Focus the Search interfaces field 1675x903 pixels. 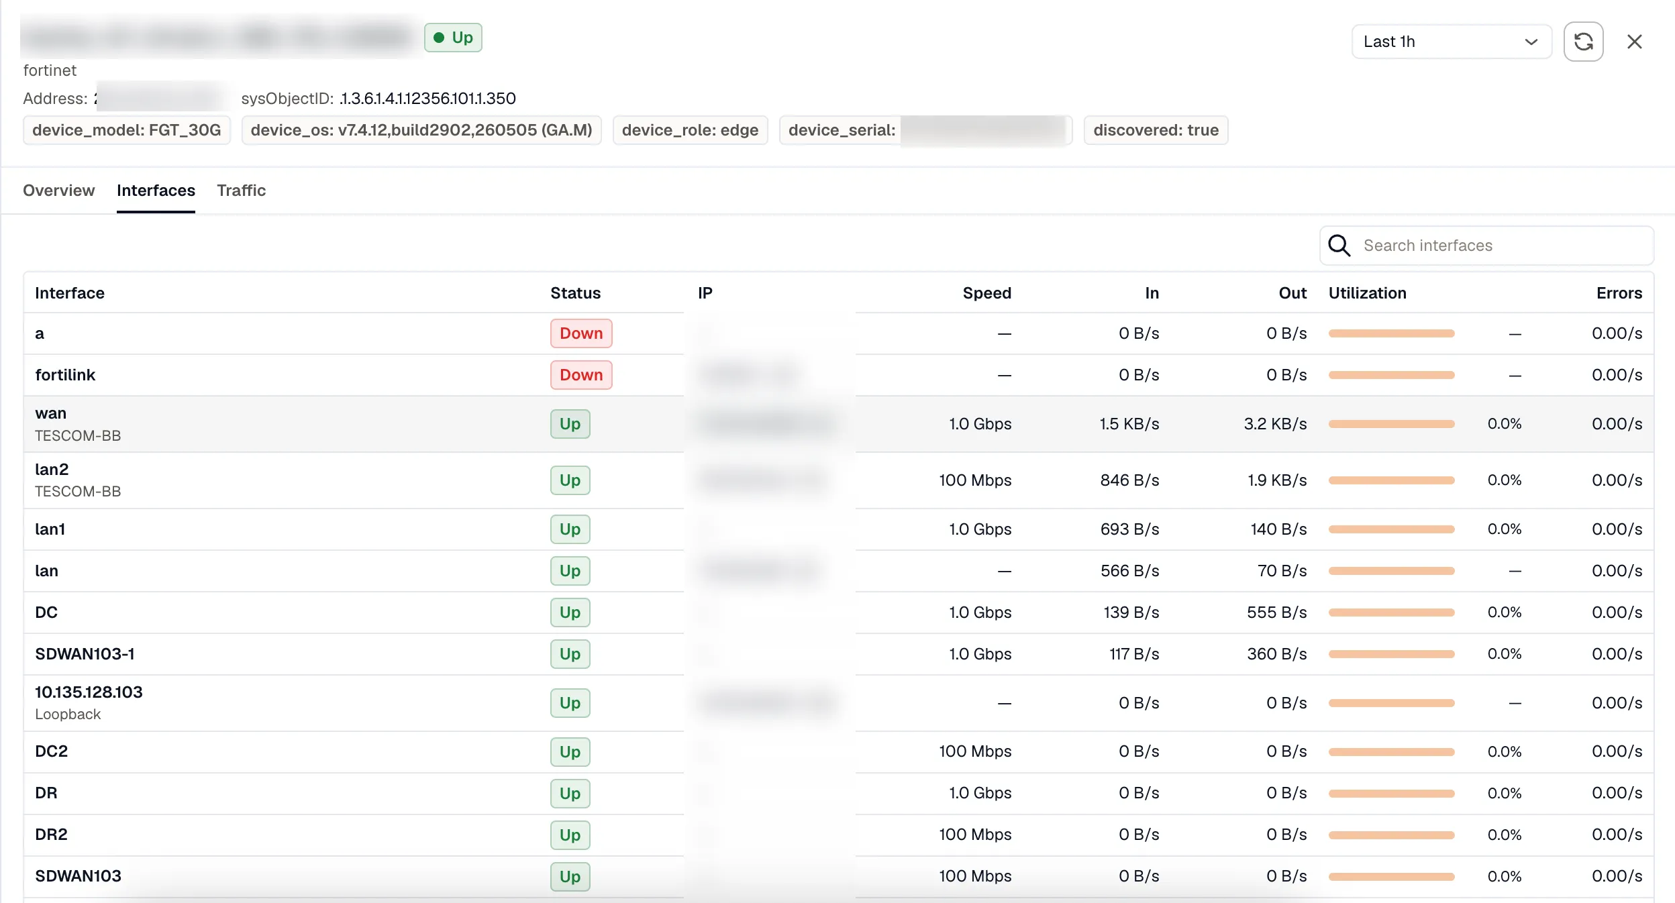point(1486,246)
